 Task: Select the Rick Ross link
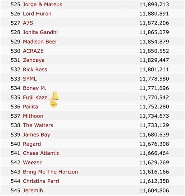coord(35,70)
